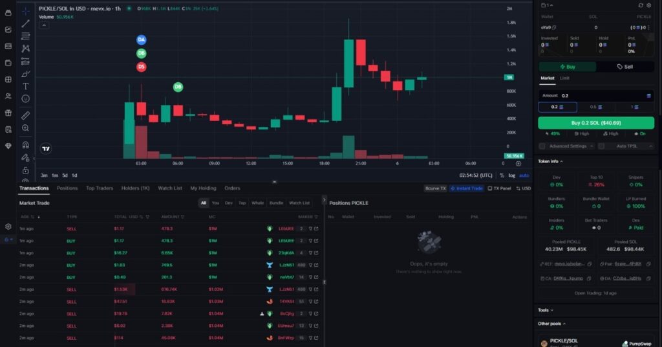This screenshot has height=347, width=662.
Task: Choose the 1 SOL preset amount
Action: [x=635, y=107]
